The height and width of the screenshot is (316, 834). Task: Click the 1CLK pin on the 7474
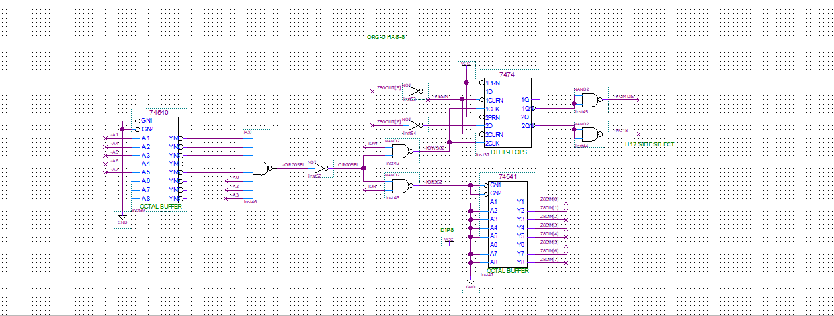click(493, 109)
